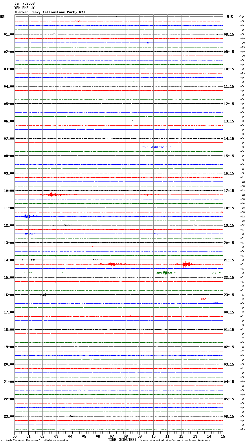The image size is (246, 444).
Task: Click the '00:15' UTC time label
Action: point(229,312)
